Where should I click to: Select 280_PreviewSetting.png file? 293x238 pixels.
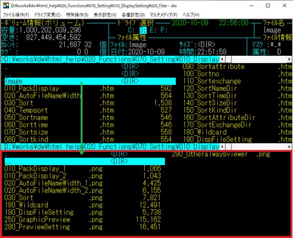(x=83, y=227)
